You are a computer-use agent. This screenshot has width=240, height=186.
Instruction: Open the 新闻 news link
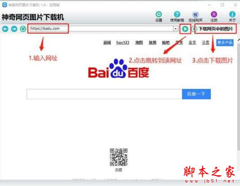click(x=107, y=42)
